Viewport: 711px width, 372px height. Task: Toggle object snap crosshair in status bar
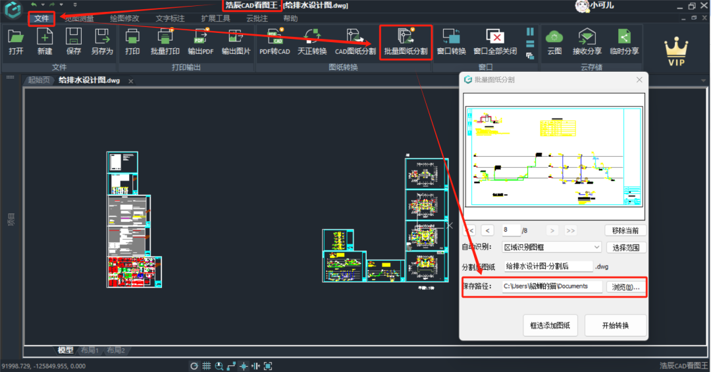[x=244, y=366]
